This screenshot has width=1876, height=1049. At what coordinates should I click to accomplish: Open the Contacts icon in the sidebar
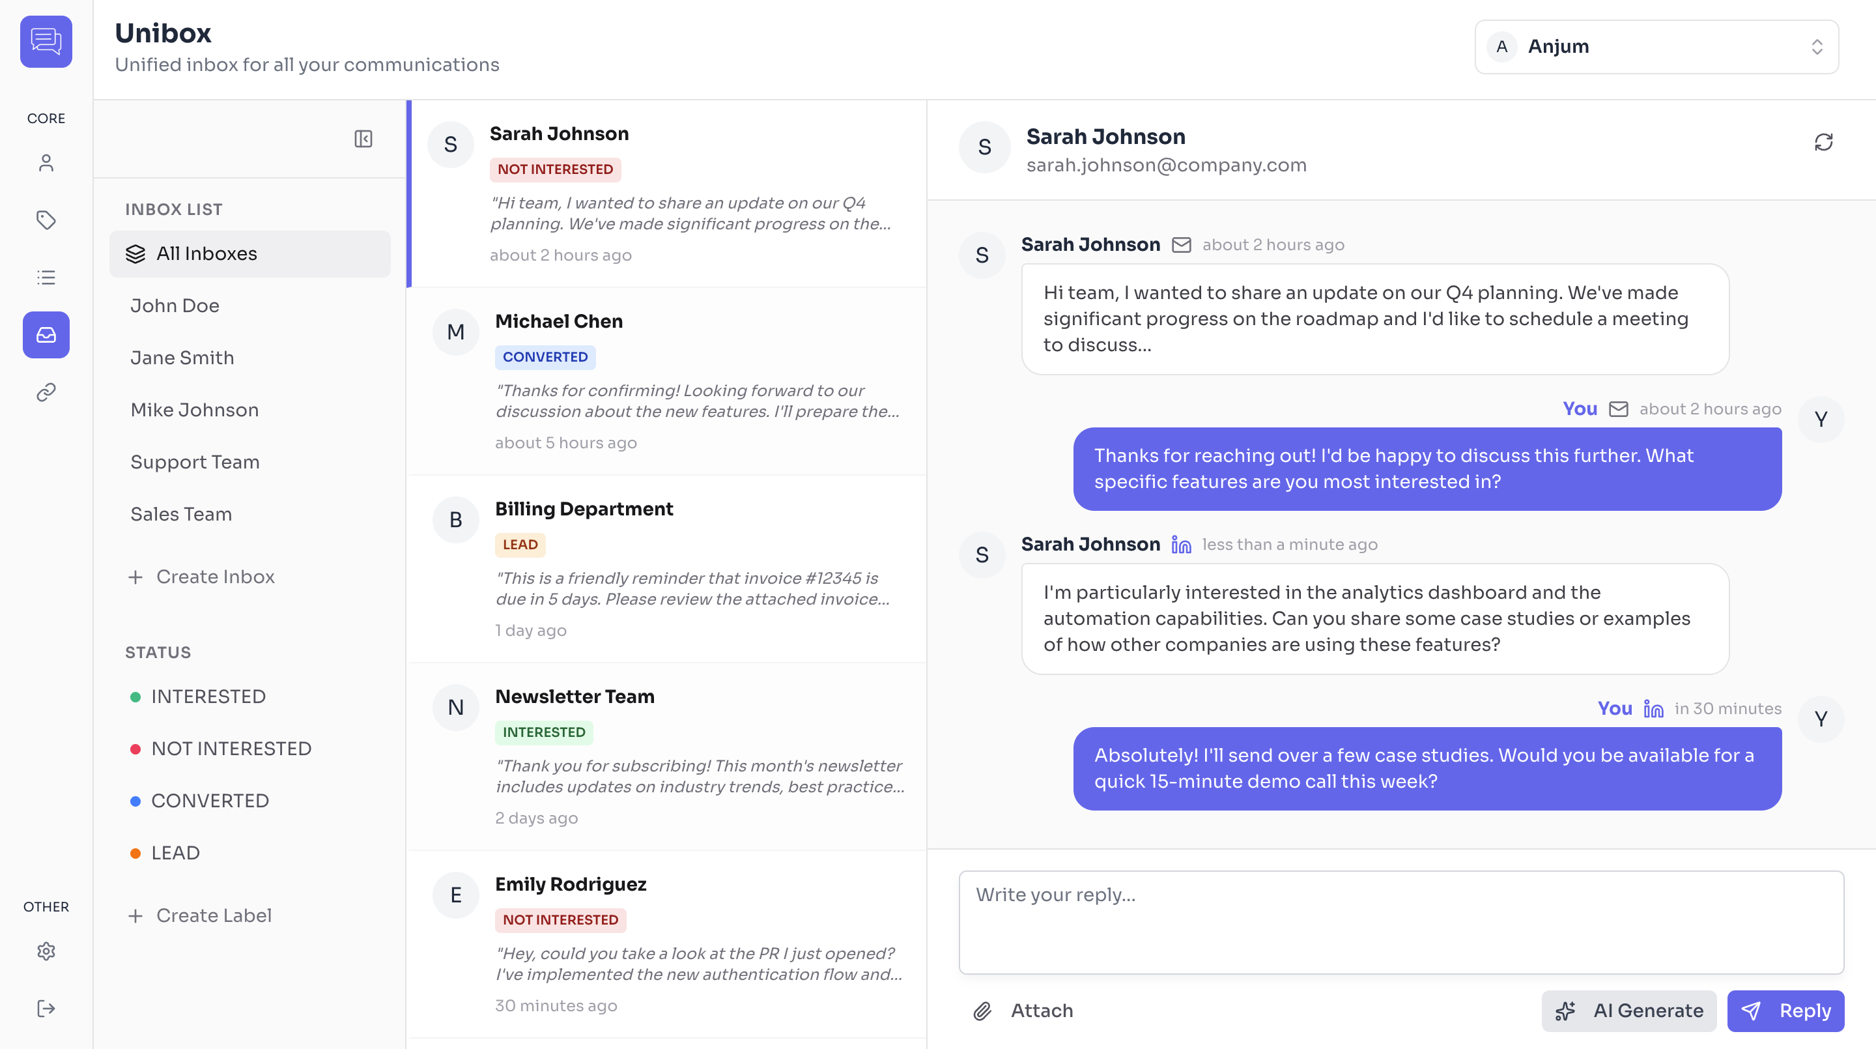pyautogui.click(x=46, y=162)
